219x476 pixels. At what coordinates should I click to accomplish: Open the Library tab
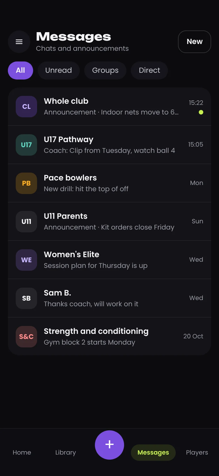tap(66, 452)
